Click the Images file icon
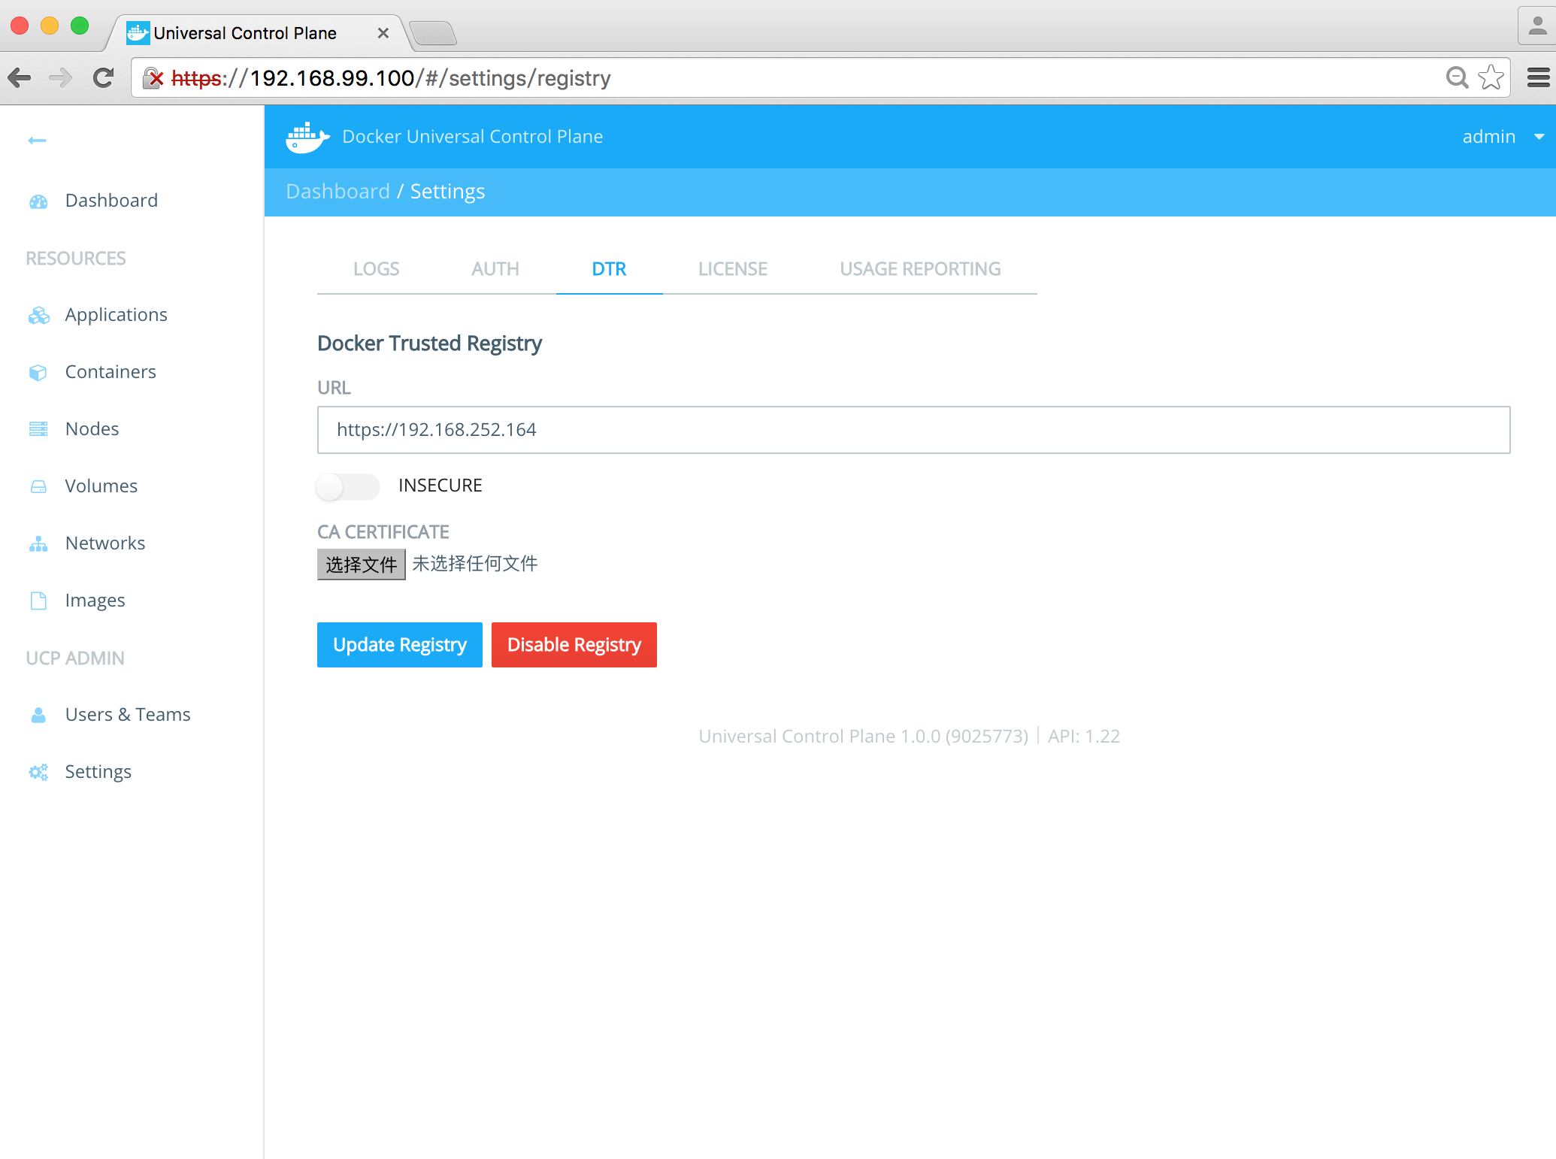Viewport: 1556px width, 1159px height. pyautogui.click(x=38, y=601)
